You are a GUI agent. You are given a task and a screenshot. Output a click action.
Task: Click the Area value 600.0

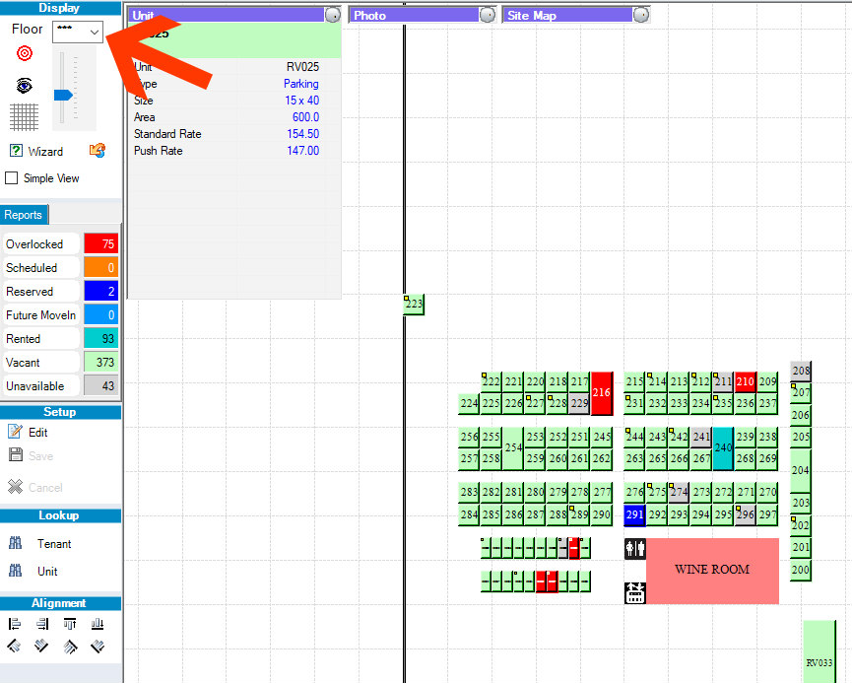(x=305, y=117)
